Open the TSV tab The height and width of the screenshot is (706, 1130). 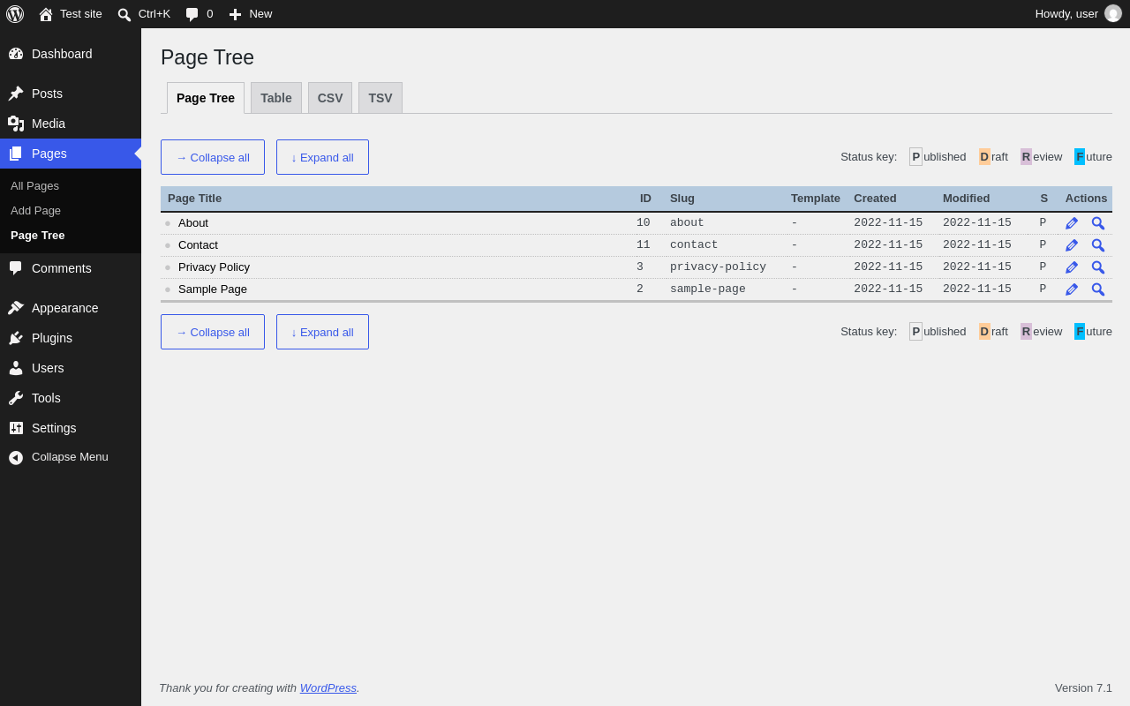tap(380, 98)
